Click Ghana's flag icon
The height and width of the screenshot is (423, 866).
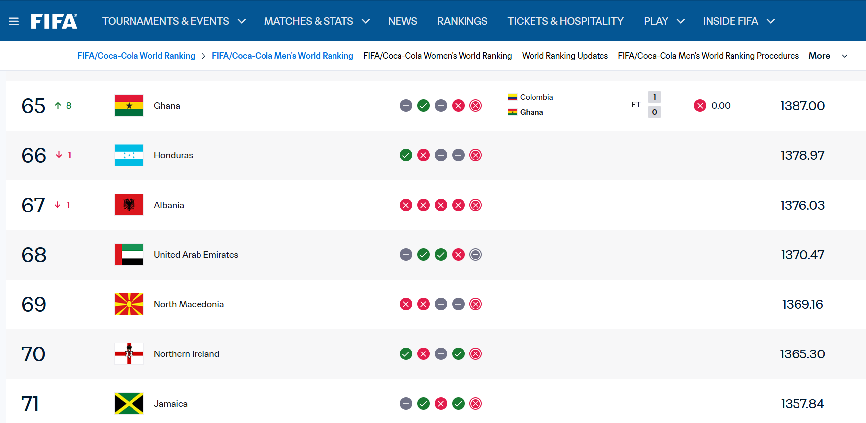point(129,106)
